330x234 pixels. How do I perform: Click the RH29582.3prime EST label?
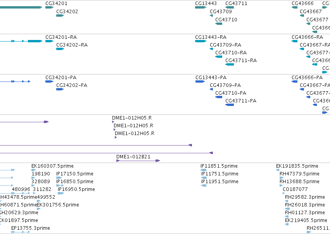(305, 197)
